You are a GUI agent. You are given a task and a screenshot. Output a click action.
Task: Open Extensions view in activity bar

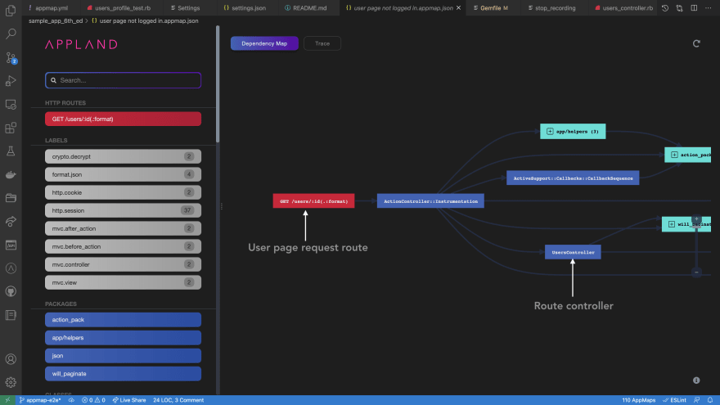pyautogui.click(x=11, y=128)
